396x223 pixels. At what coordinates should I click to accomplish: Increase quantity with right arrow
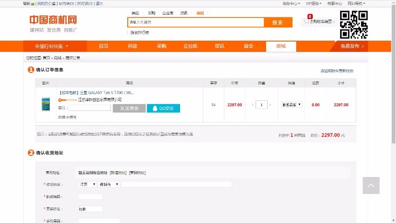pyautogui.click(x=270, y=105)
